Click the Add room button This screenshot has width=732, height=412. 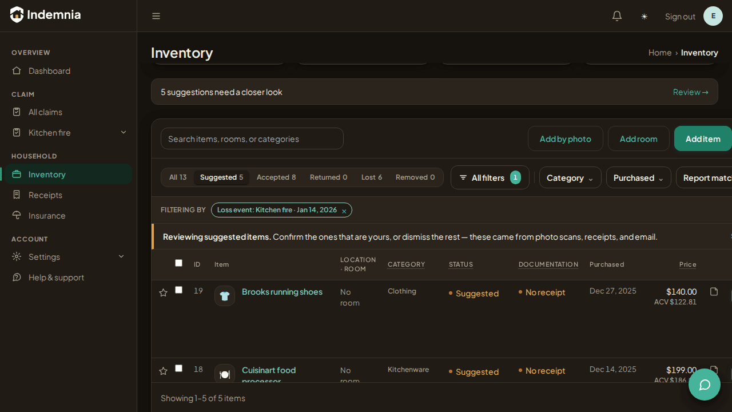tap(639, 138)
